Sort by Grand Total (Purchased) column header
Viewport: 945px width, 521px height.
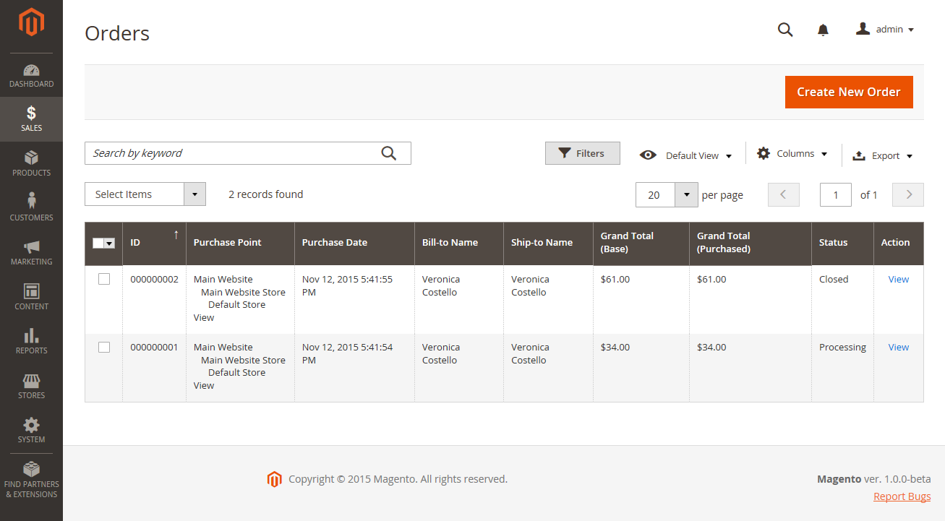click(x=751, y=243)
